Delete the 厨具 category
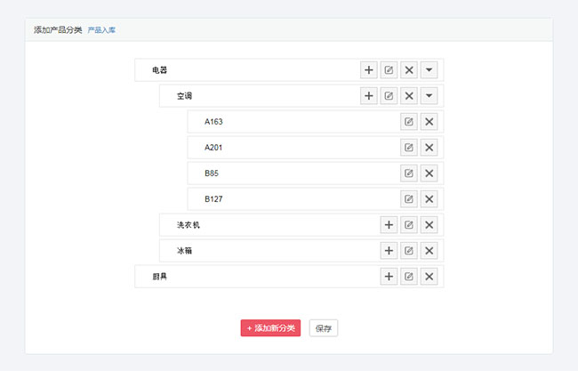Viewport: 578px width, 371px height. coord(429,277)
